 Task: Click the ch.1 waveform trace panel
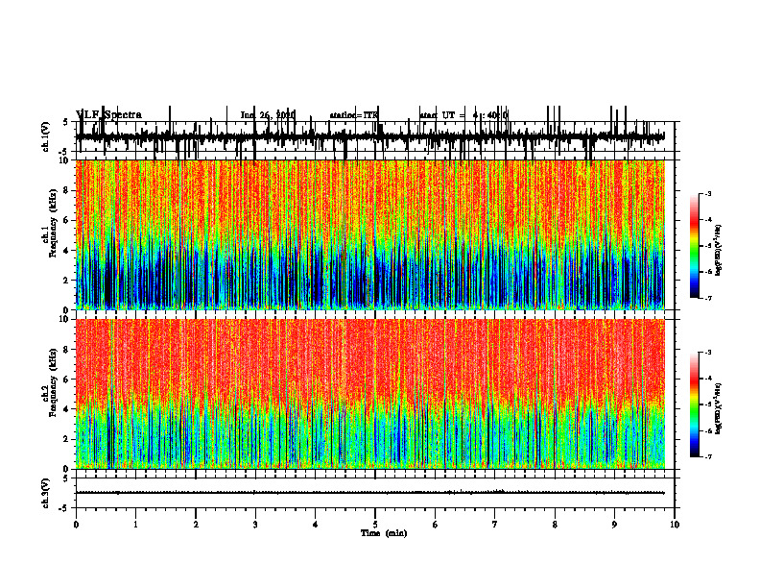tap(375, 136)
